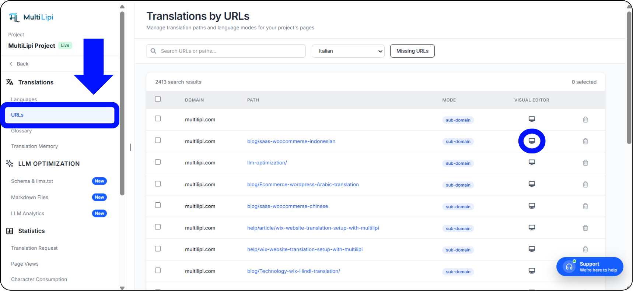Delete the llm-optimization/ row
This screenshot has width=633, height=291.
click(585, 163)
